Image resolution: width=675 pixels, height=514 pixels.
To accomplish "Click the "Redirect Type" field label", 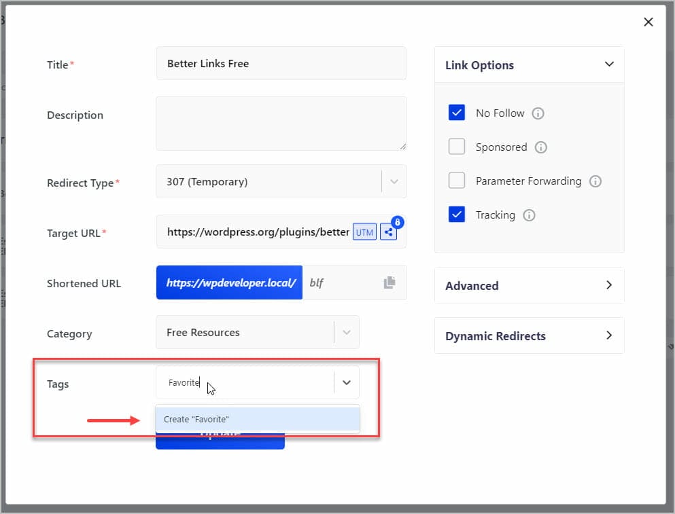I will click(80, 183).
